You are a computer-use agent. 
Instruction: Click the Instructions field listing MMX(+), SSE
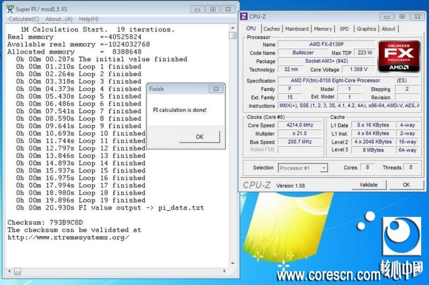click(349, 105)
